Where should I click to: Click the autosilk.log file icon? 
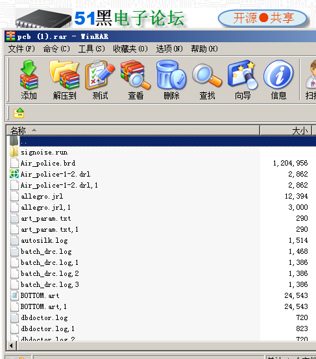14,240
